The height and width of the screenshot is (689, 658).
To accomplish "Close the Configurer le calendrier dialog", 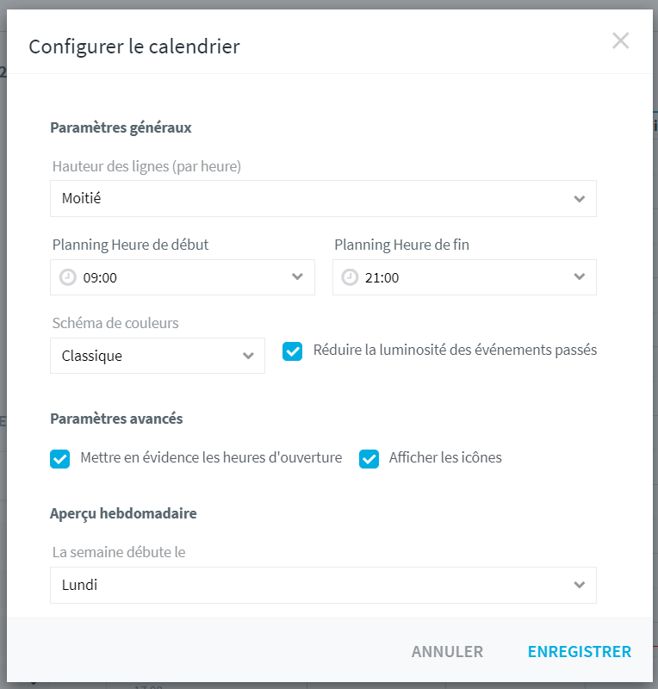I will [620, 40].
